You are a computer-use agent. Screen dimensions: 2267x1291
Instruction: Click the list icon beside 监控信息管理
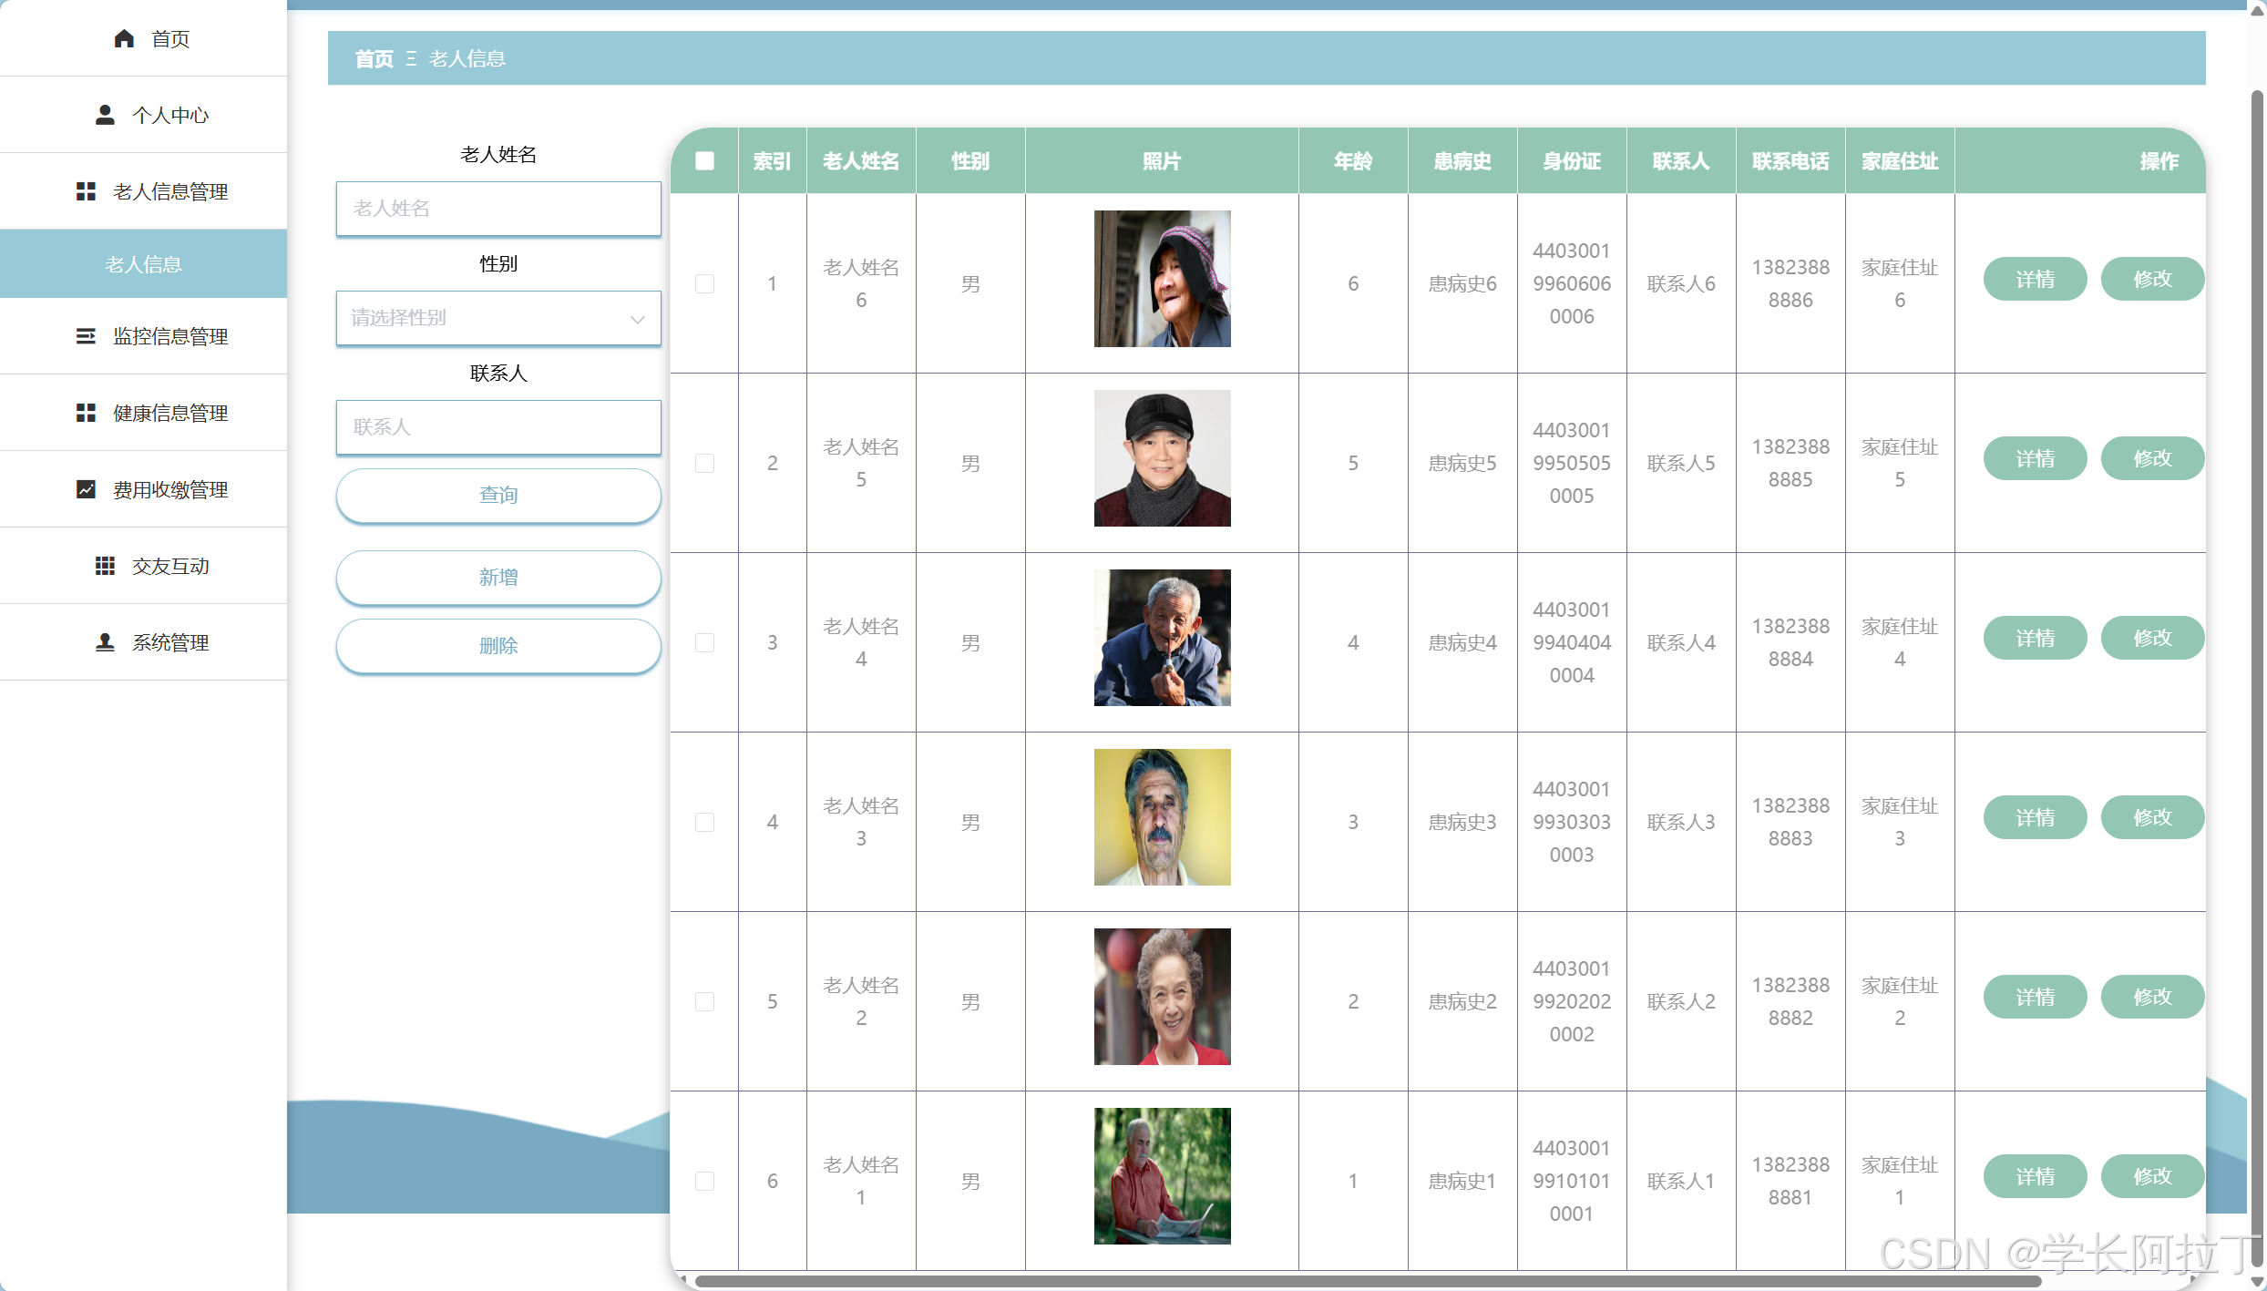pyautogui.click(x=86, y=336)
